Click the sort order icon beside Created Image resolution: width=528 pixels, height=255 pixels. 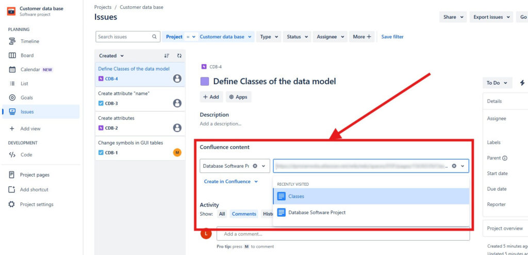167,56
